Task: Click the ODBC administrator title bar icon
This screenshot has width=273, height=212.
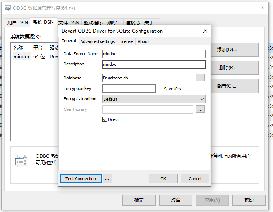Action: 7,7
